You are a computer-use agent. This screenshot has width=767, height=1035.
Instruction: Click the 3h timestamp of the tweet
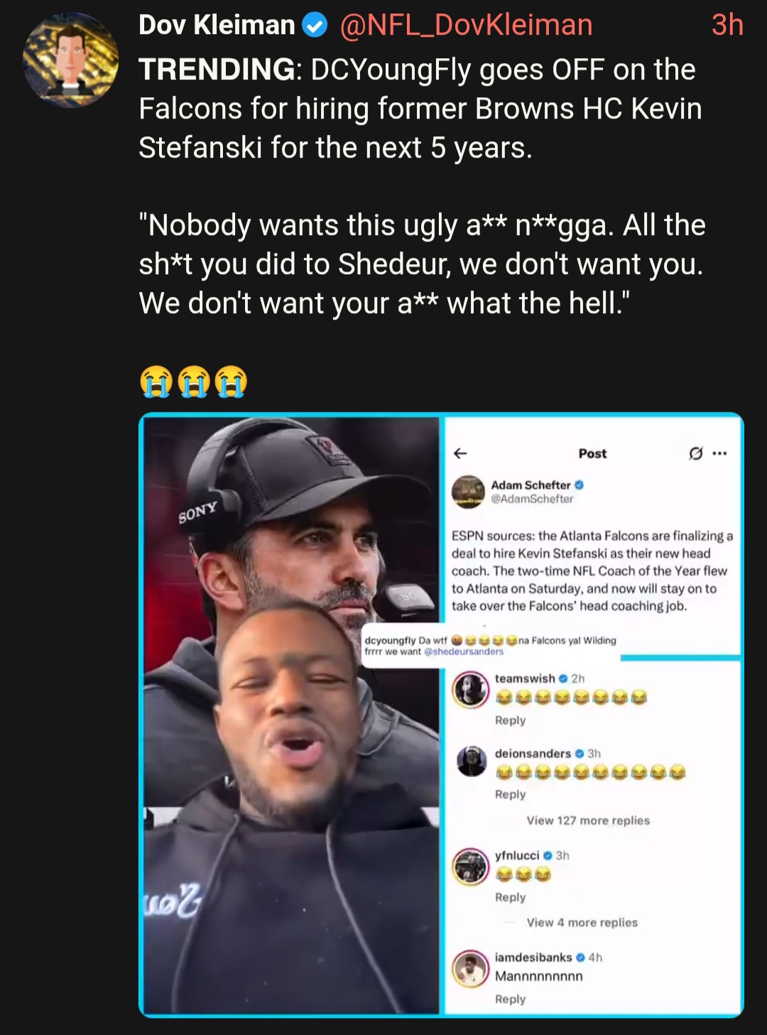[x=727, y=26]
